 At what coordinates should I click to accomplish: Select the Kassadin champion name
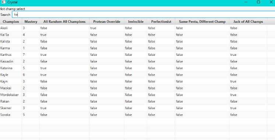click(x=7, y=61)
